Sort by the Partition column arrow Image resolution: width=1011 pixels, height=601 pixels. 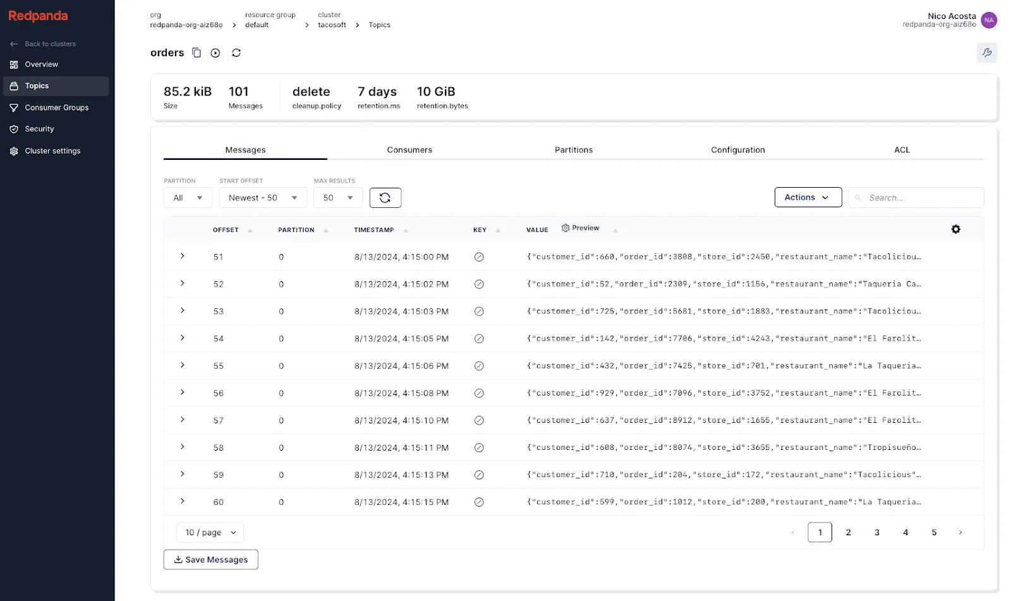(x=326, y=230)
